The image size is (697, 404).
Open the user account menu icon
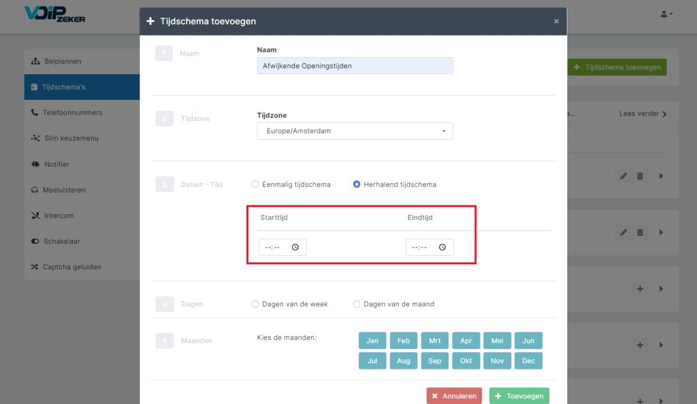[x=666, y=14]
